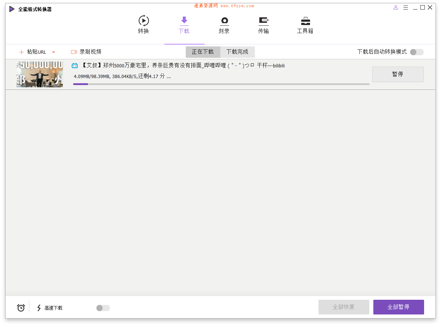Click the lightning bolt 高速下载 icon
This screenshot has height=327, width=441.
tap(39, 308)
